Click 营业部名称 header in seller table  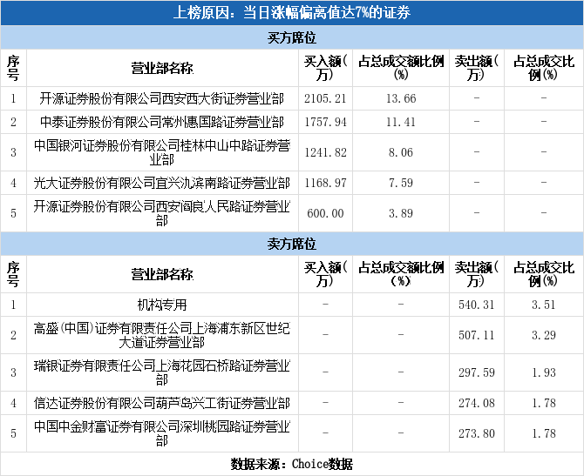pyautogui.click(x=162, y=274)
